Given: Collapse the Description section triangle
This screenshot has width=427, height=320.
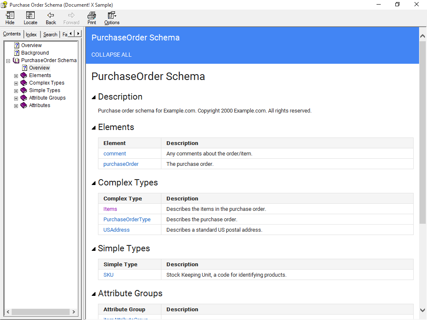Looking at the screenshot, I should coord(94,97).
